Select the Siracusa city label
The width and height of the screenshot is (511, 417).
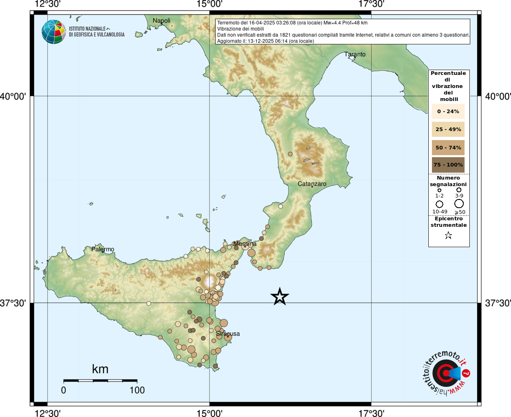(x=228, y=334)
